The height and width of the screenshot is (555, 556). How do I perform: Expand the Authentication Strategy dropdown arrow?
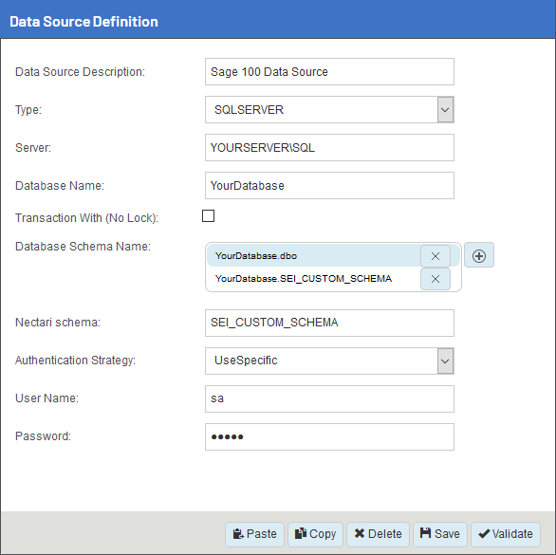click(445, 361)
